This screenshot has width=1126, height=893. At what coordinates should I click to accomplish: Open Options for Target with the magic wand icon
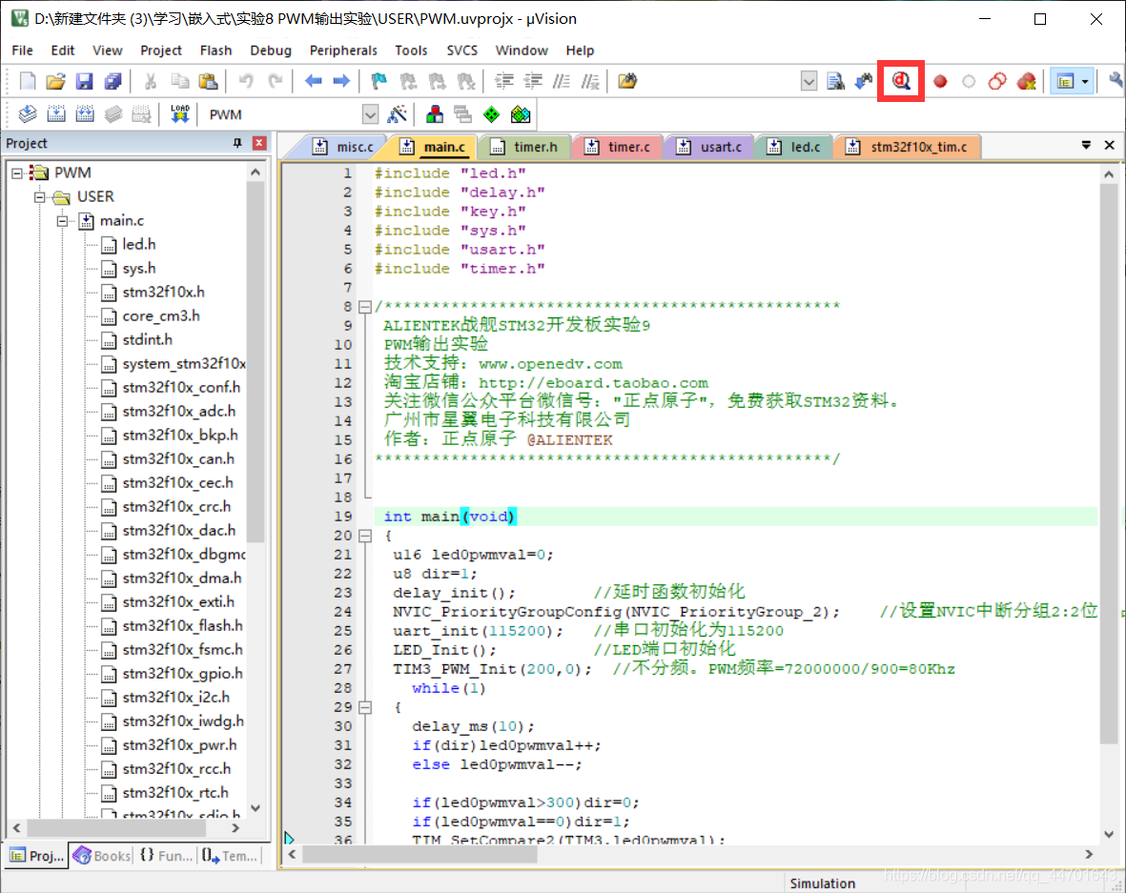click(397, 114)
